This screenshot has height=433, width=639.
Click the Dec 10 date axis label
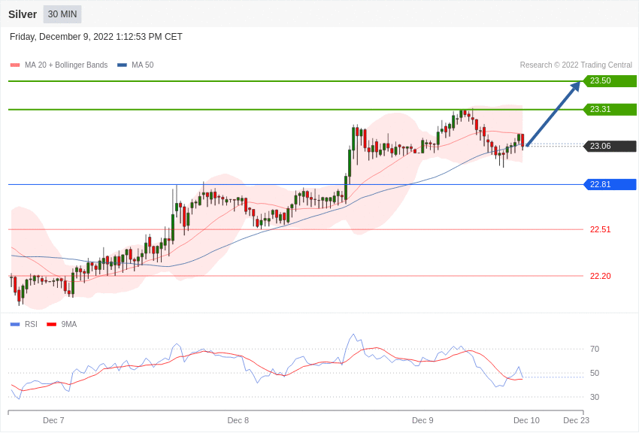pos(526,420)
